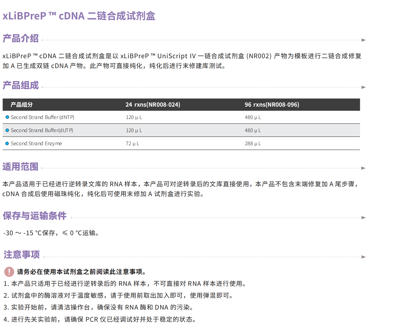The image size is (396, 333).
Task: Click the 120 μL value in the dNTP row
Action: click(134, 117)
